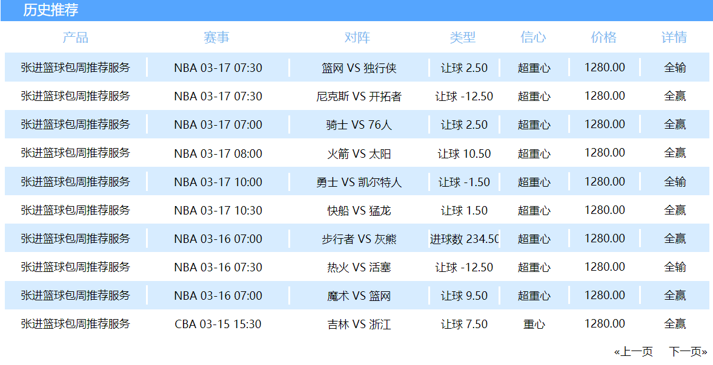Click the 赛事 column header
Viewport: 713px width, 365px height.
(216, 37)
